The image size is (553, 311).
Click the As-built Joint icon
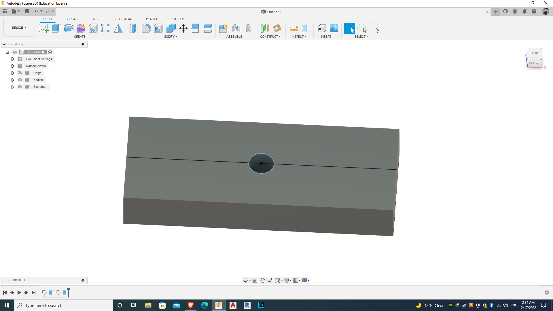[248, 28]
